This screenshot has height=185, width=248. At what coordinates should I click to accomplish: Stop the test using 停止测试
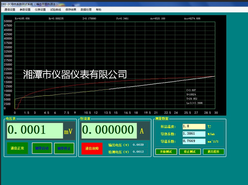pos(190,152)
